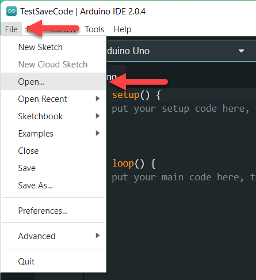The height and width of the screenshot is (280, 256).
Task: Choose Save from the File menu
Action: 54,168
